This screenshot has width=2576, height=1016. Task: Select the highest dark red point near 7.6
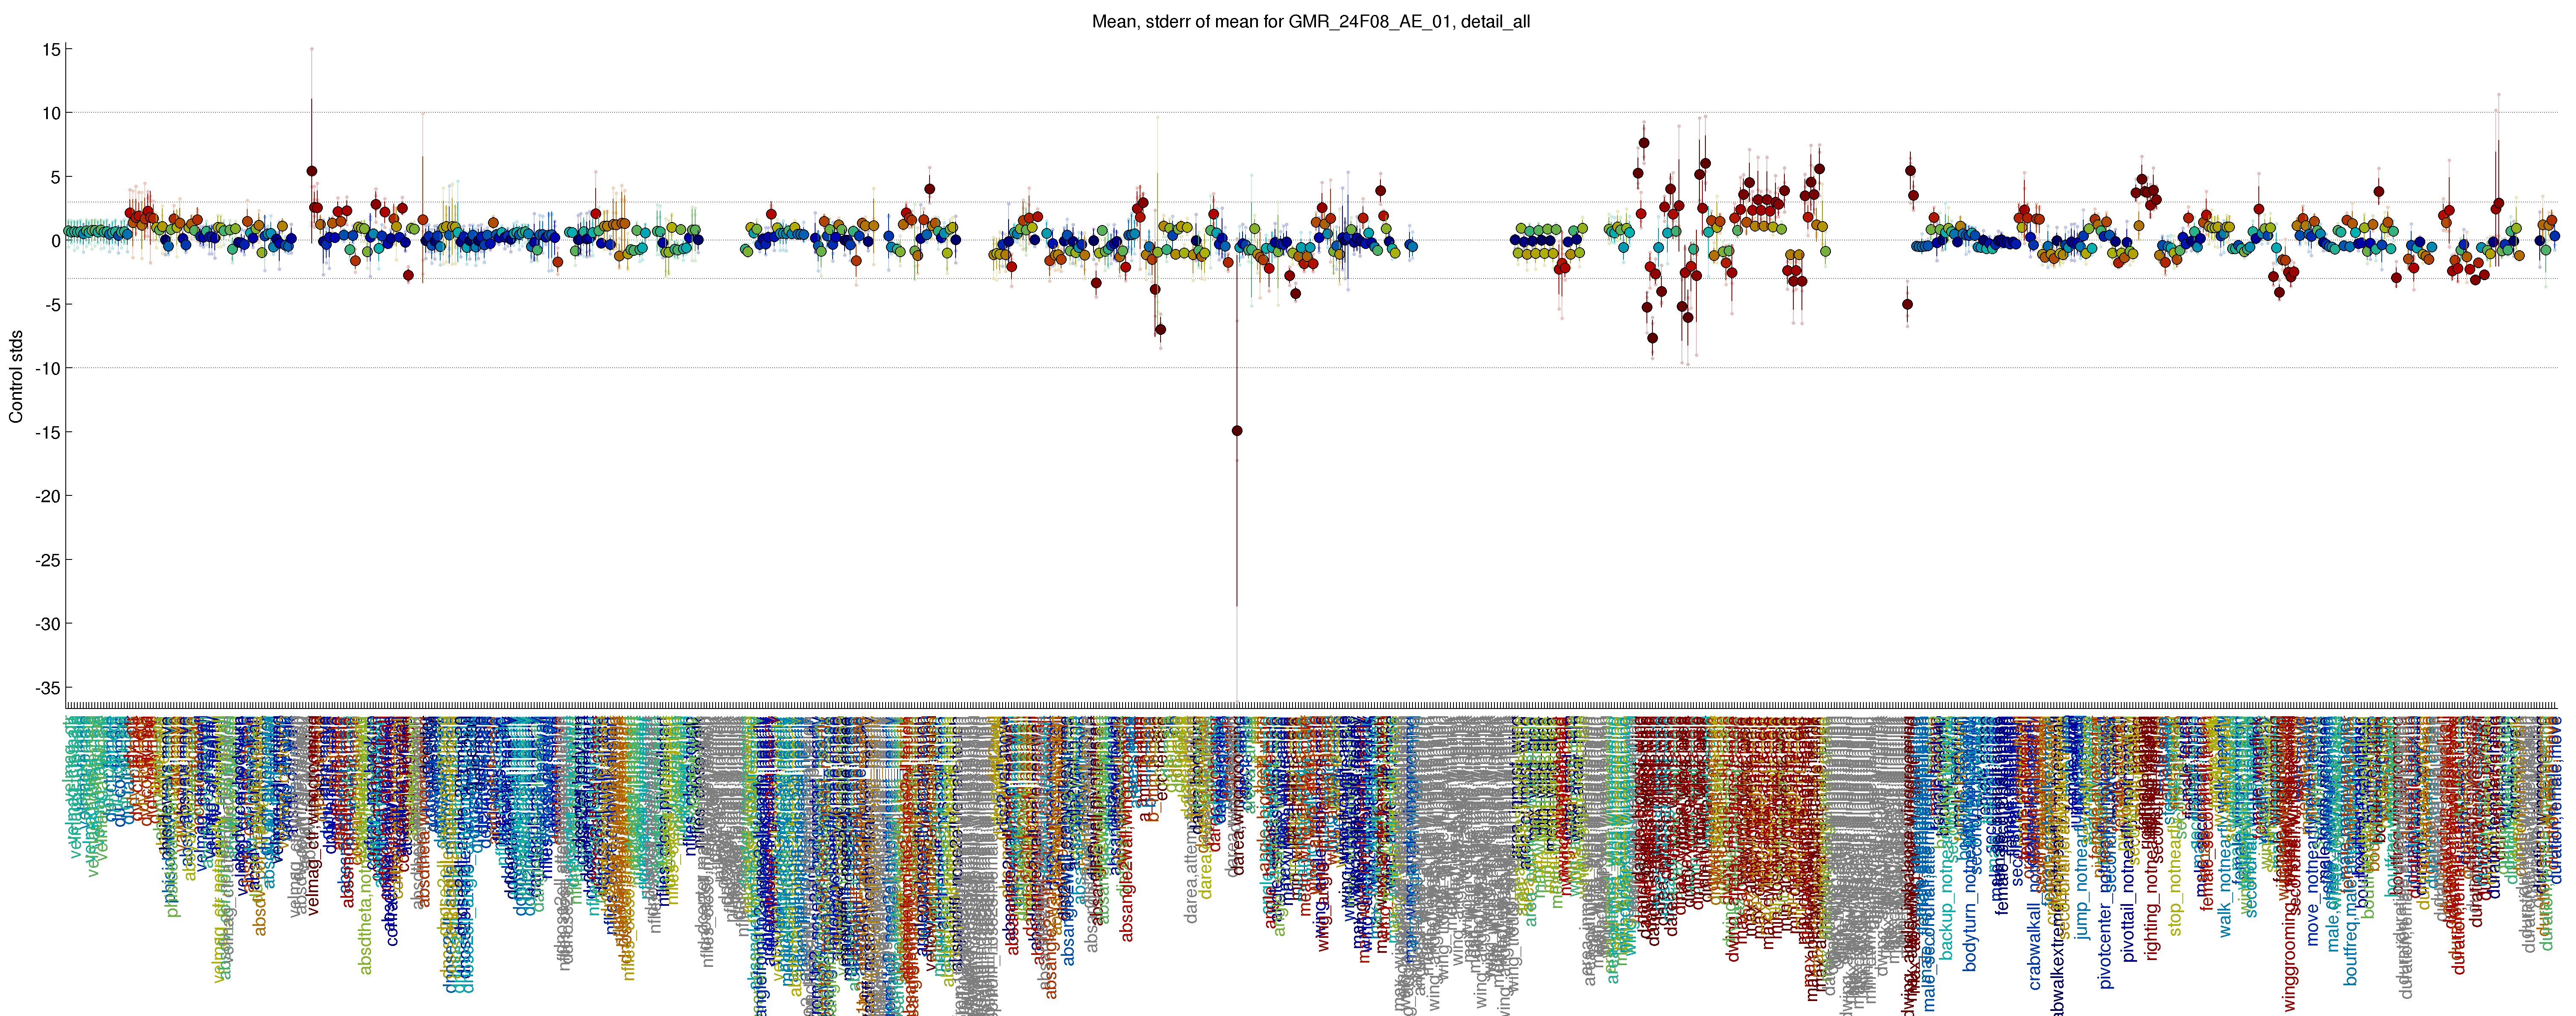[1644, 143]
